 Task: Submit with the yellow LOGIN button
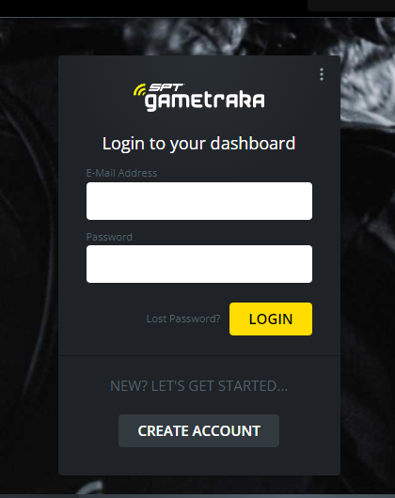click(271, 319)
